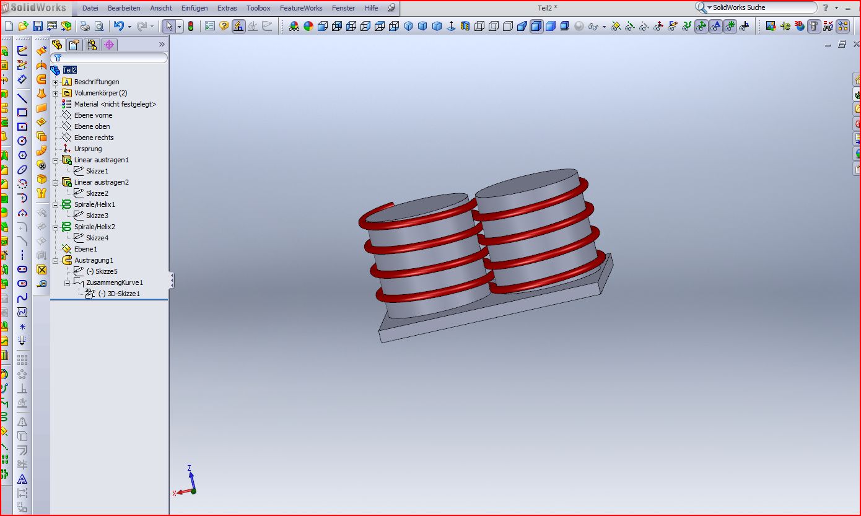Expand the Volumenkörper(2) folder

(56, 94)
